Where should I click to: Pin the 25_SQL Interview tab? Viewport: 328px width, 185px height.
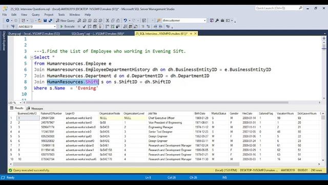click(x=191, y=33)
